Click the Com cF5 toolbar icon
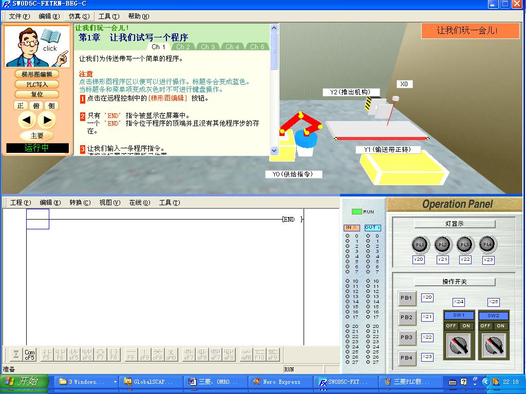 (30, 354)
